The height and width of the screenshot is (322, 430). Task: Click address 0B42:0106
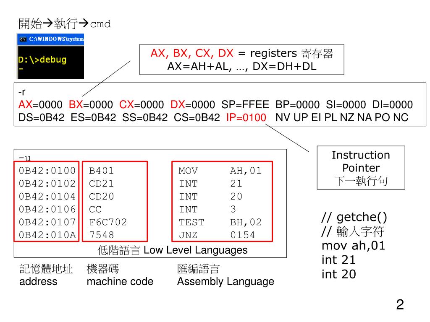[x=47, y=209]
